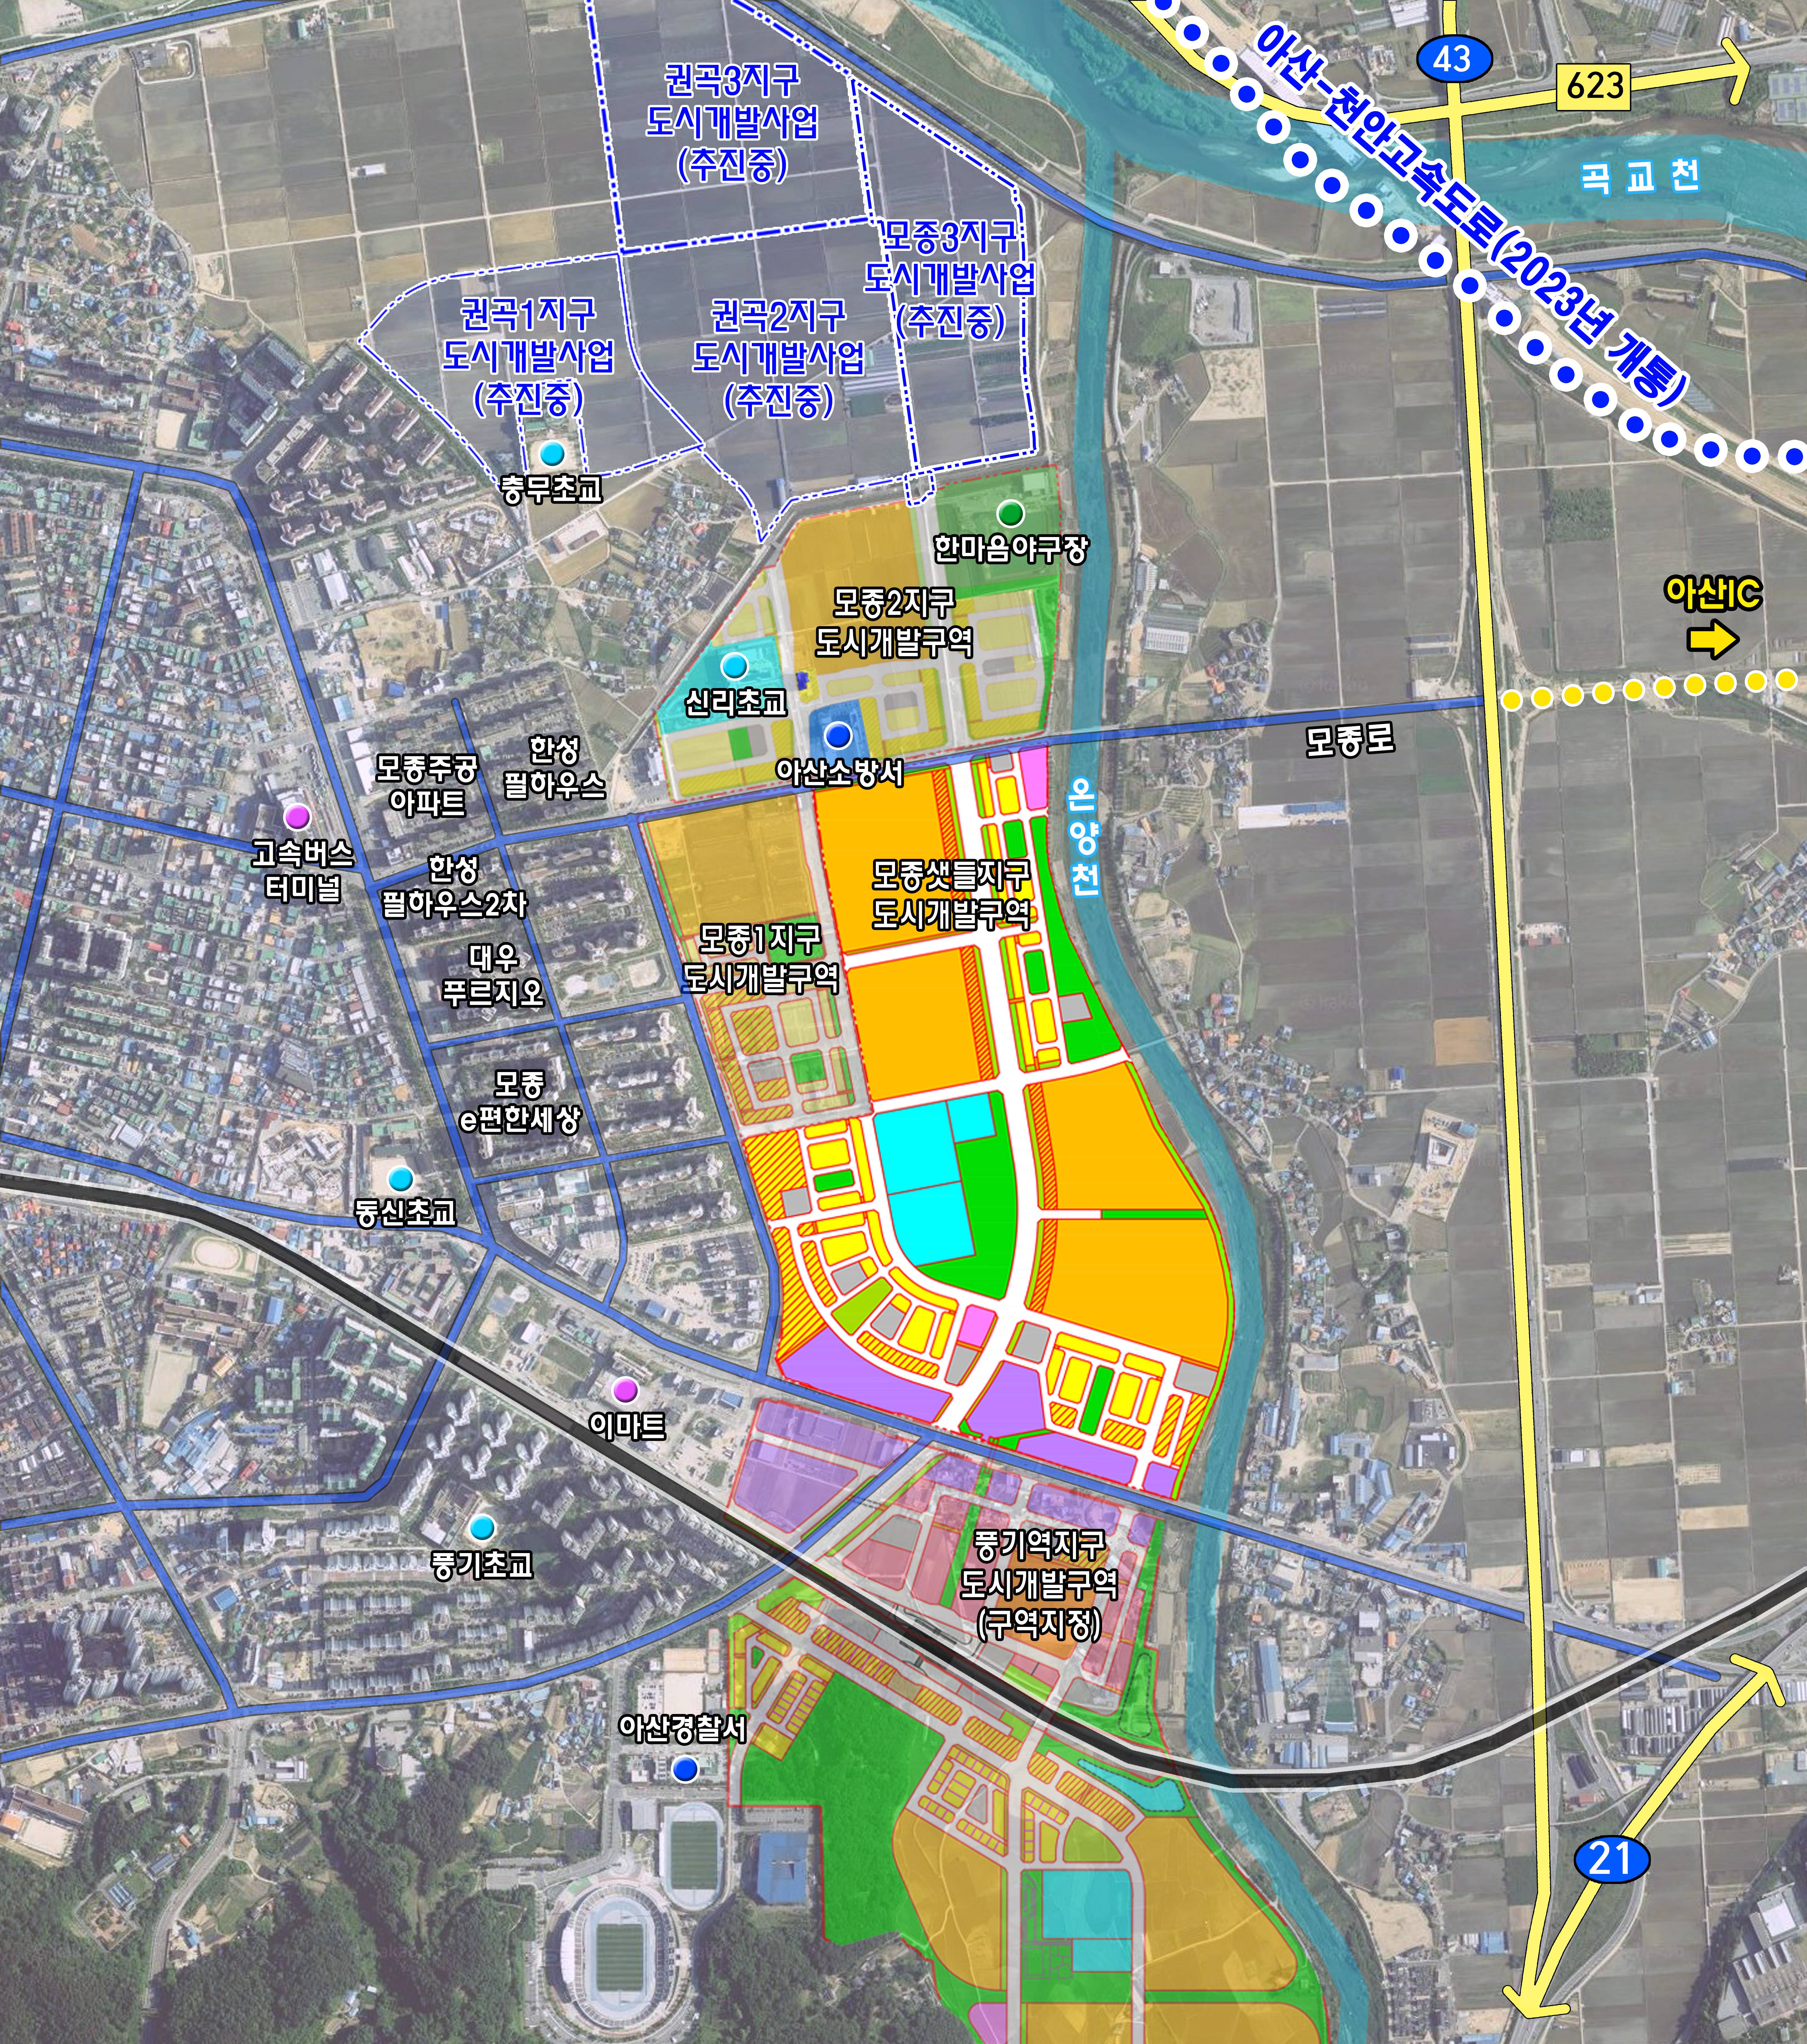Click the 모종로 road label

(1350, 741)
